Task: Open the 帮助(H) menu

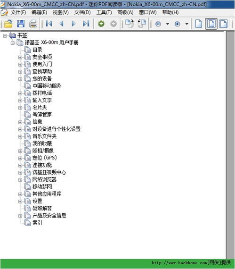Action: tap(170, 12)
